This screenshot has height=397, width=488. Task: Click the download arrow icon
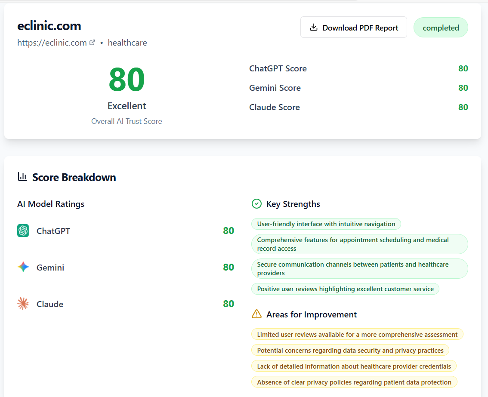tap(314, 28)
